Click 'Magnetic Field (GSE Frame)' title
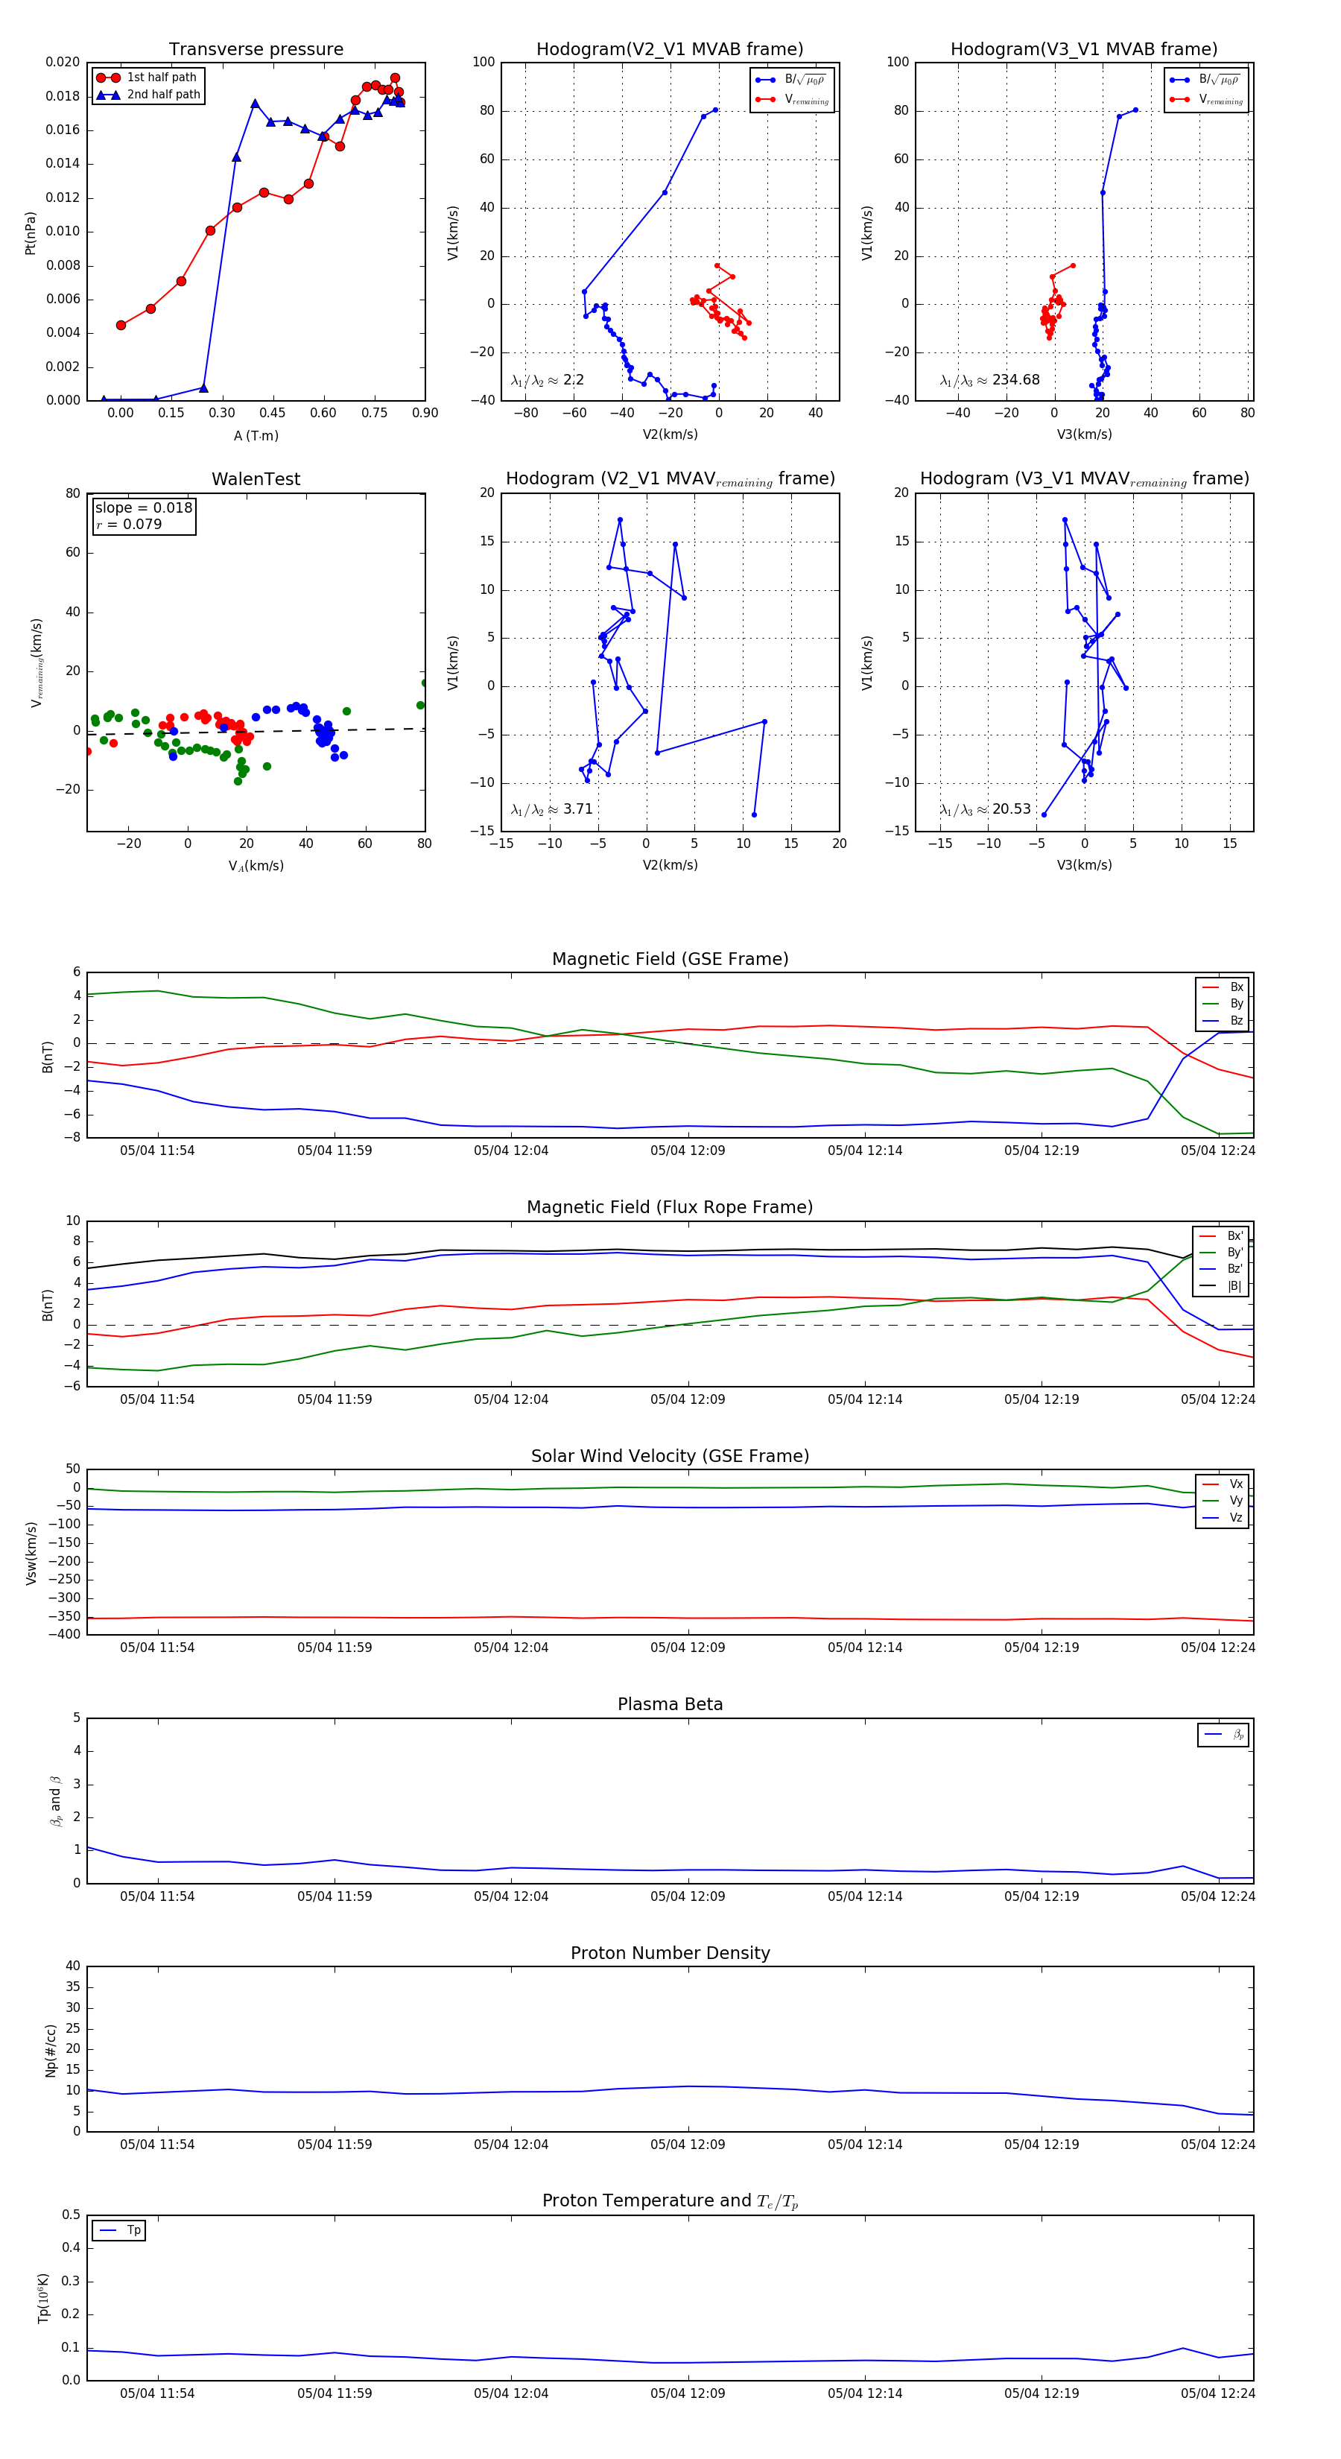The height and width of the screenshot is (2459, 1341). [670, 959]
